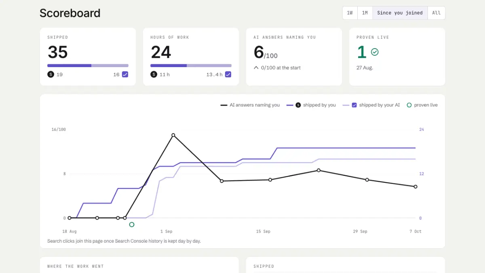
Task: Click the Scoreboard heading
Action: point(70,13)
